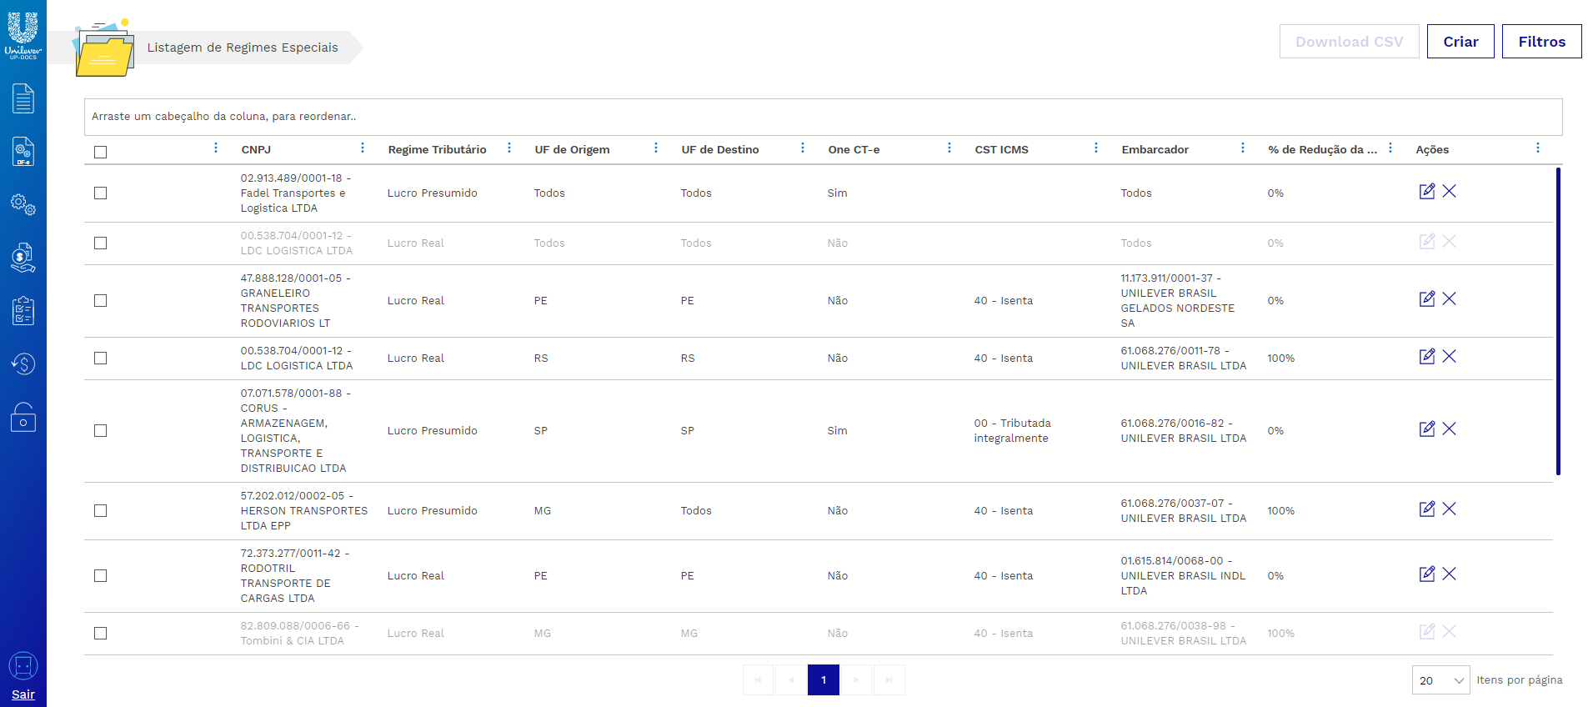Go to the last page in pager
Screen dimensions: 1593x707
pyautogui.click(x=889, y=680)
